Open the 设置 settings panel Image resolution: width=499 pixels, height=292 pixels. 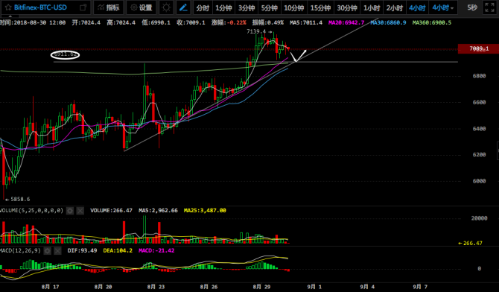click(x=142, y=7)
